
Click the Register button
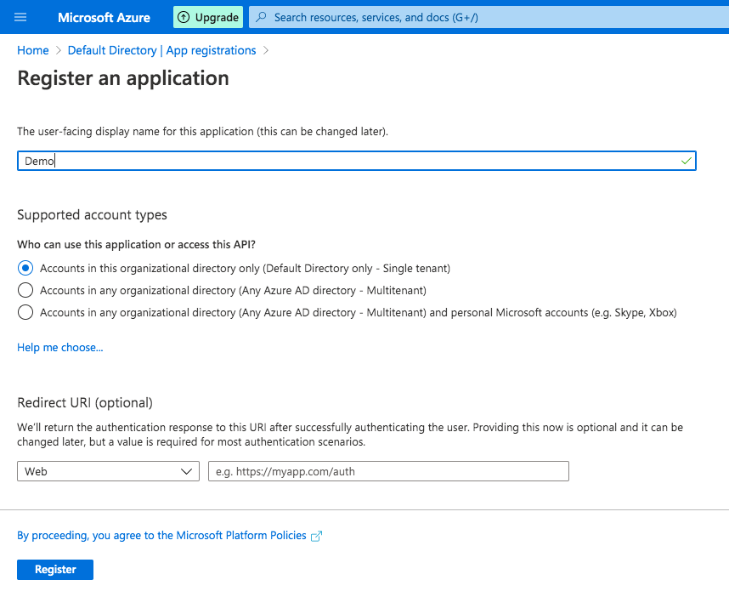click(x=55, y=570)
